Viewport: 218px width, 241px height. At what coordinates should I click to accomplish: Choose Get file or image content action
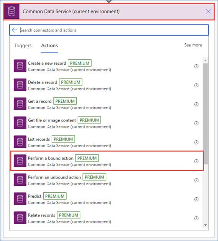coord(107,123)
